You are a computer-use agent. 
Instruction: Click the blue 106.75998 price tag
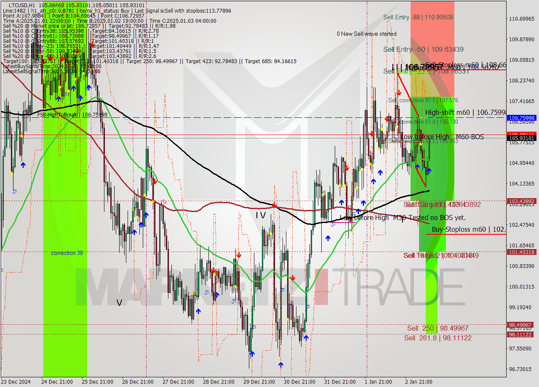[x=521, y=118]
